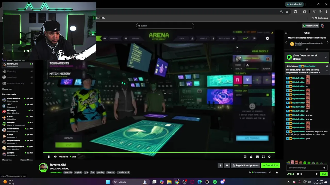The width and height of the screenshot is (330, 185).
Task: Open recommended channel Uricarp9
Action: pyautogui.click(x=18, y=112)
